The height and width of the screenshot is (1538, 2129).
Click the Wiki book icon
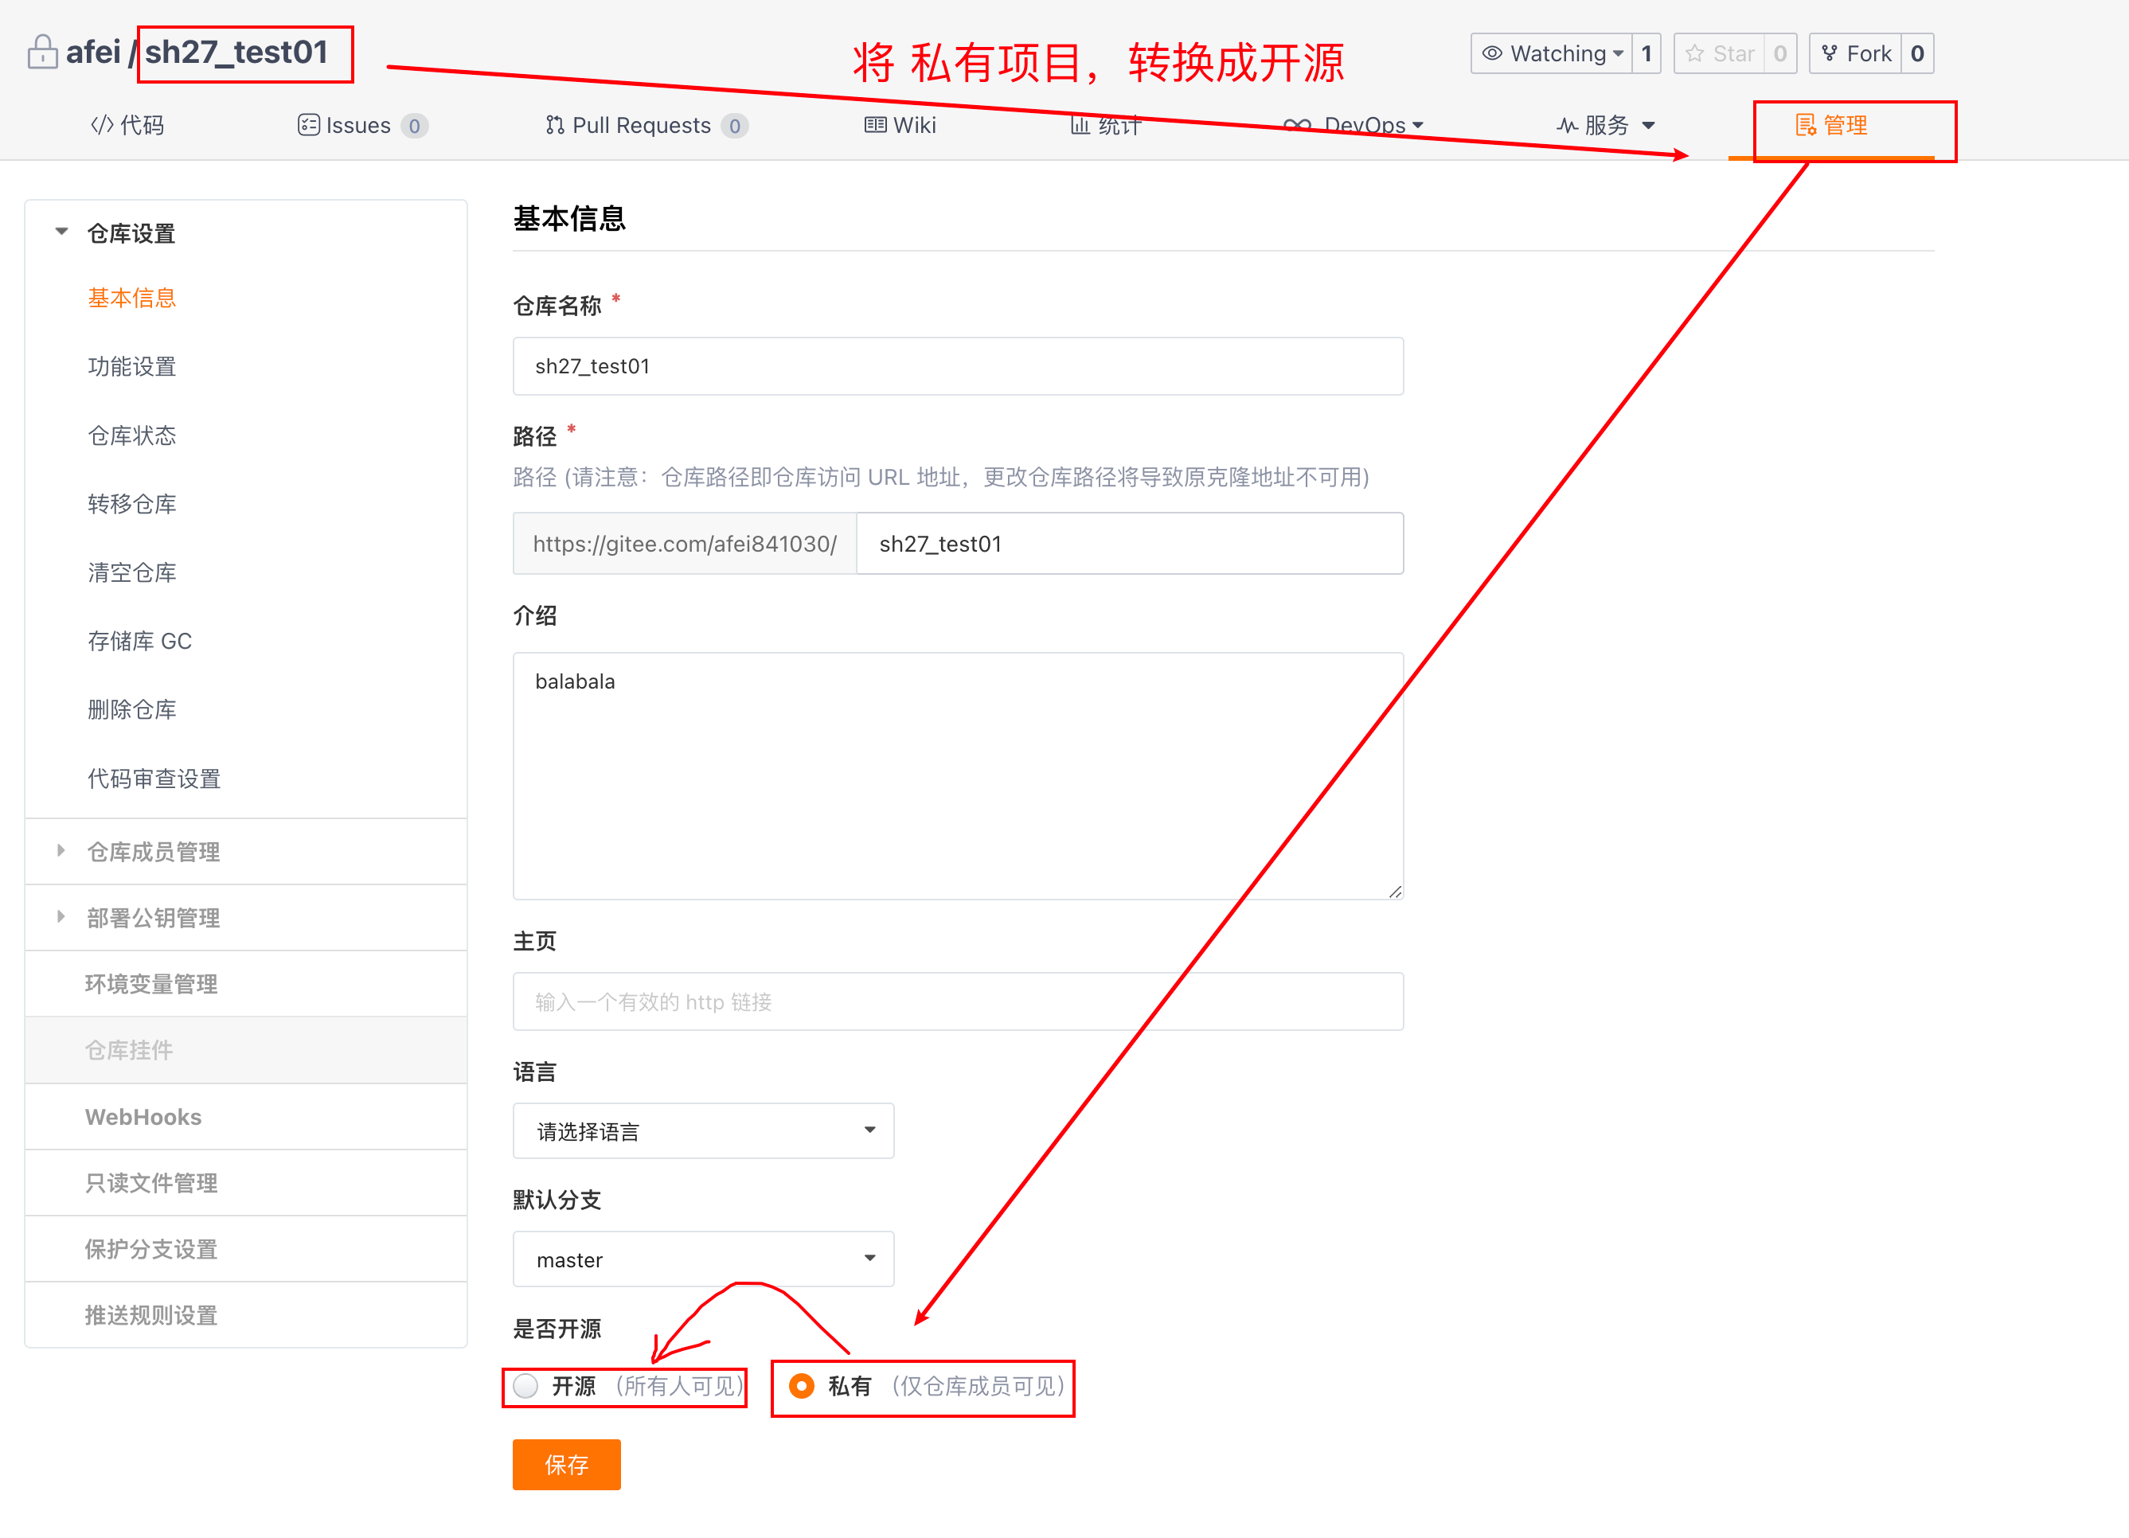click(875, 125)
